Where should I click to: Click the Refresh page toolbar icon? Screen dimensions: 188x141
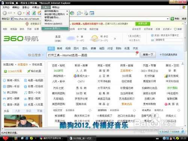34,13
